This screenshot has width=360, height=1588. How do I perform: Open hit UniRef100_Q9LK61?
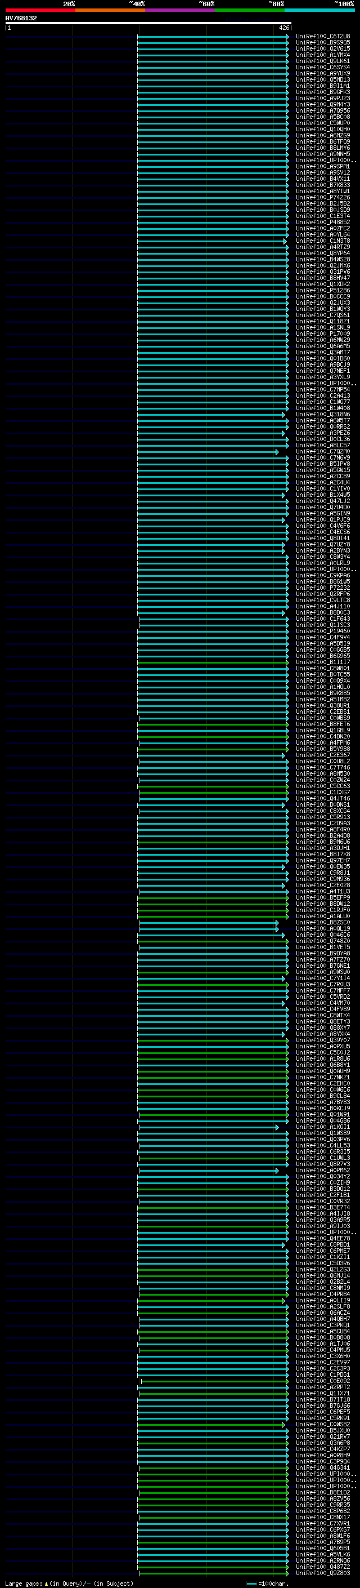[322, 61]
